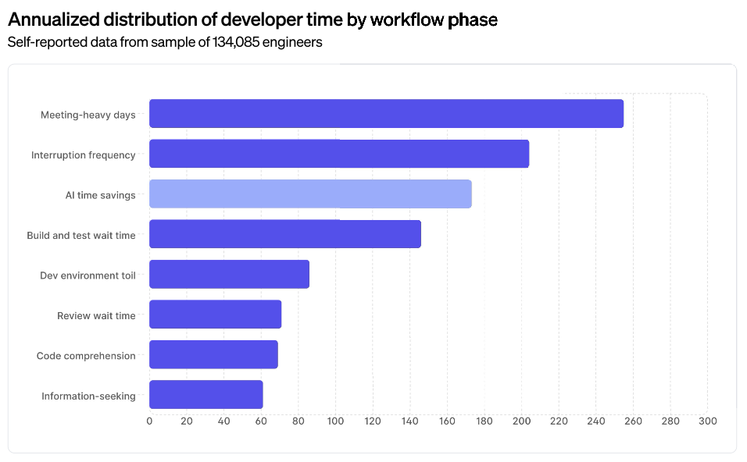
Task: Click the "Build and test wait time" label
Action: tap(81, 236)
